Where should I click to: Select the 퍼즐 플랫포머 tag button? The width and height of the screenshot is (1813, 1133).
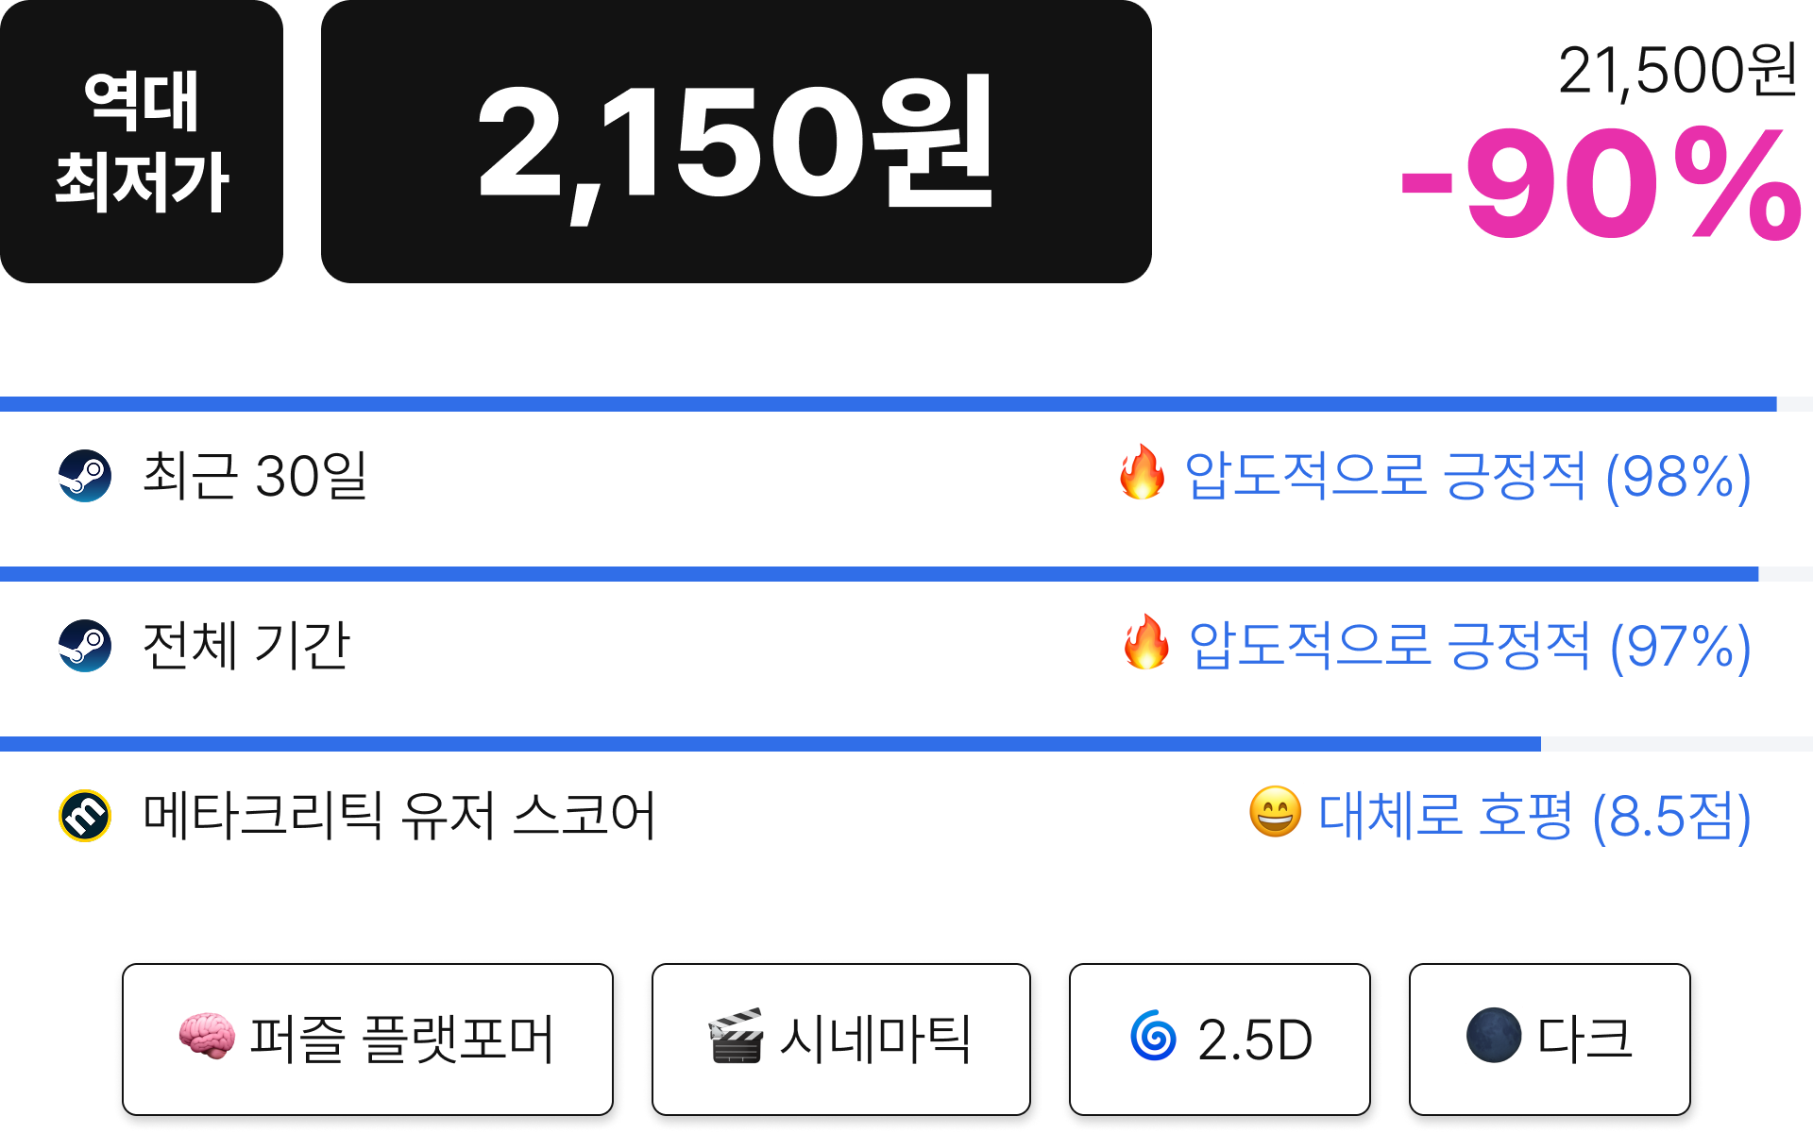[367, 1040]
